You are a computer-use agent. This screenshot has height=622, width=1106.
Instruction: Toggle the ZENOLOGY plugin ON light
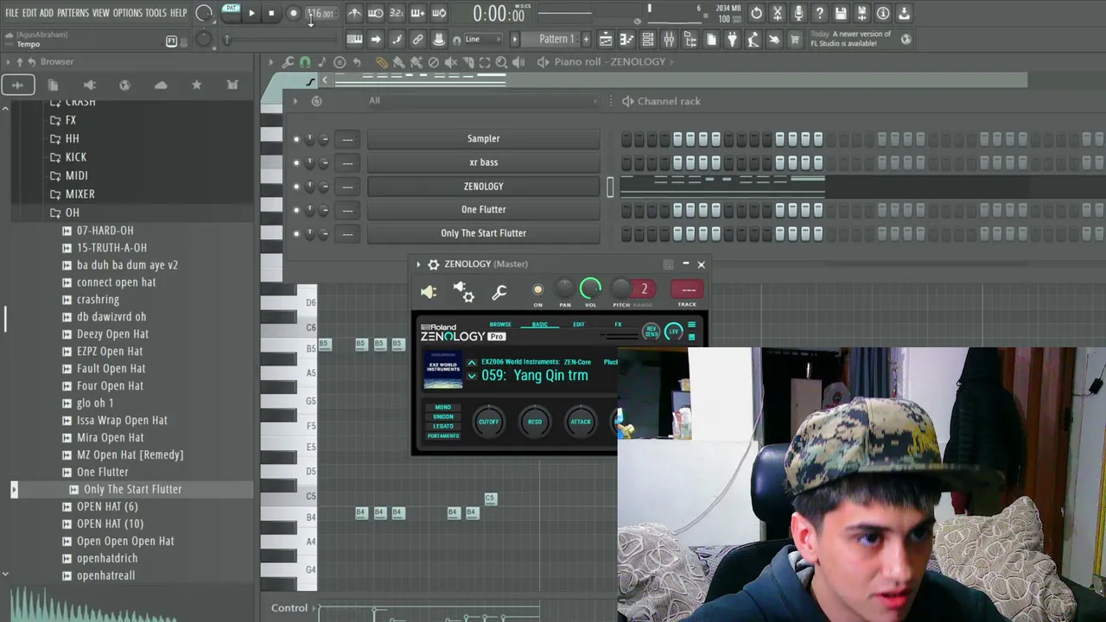537,290
